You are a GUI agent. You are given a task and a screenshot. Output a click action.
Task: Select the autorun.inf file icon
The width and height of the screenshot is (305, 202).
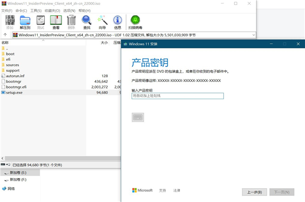(x=3, y=76)
